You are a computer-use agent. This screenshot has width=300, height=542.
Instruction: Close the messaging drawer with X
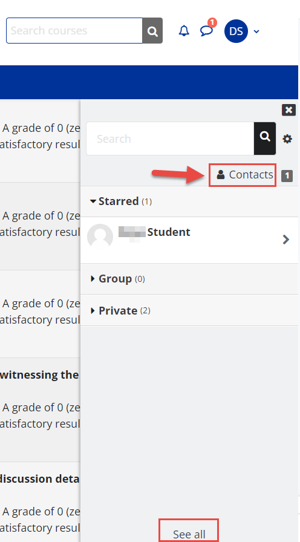click(289, 110)
